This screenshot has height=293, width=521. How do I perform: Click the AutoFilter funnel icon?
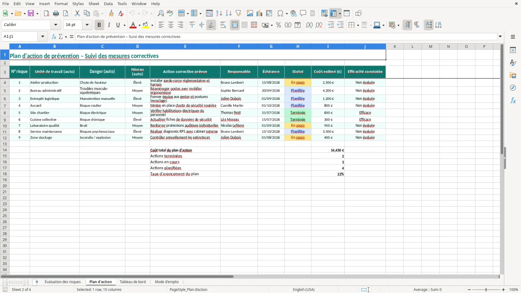coord(238,13)
